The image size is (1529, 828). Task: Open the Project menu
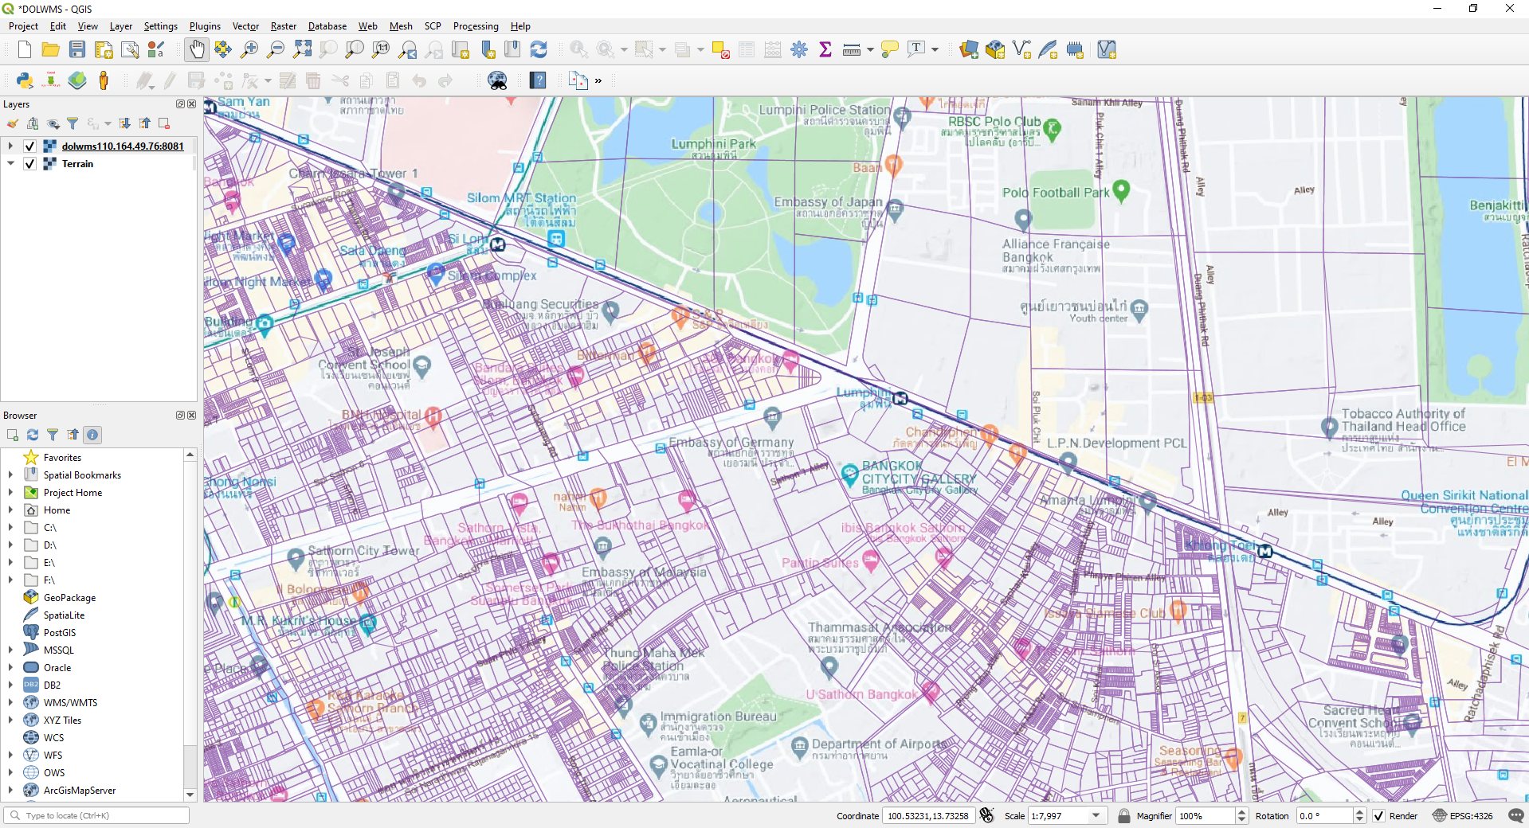pyautogui.click(x=23, y=26)
